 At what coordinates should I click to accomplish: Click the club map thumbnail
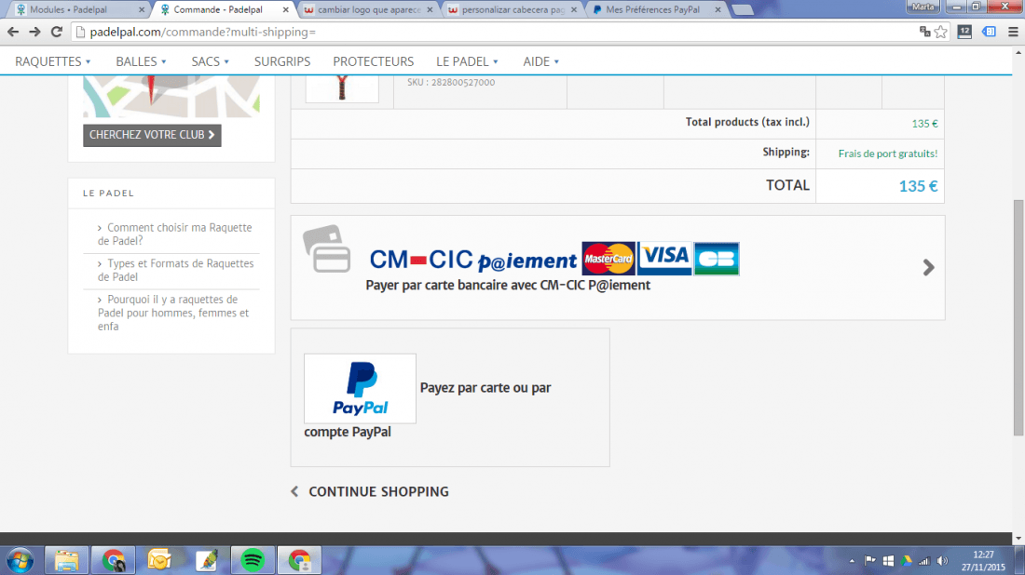coord(171,97)
